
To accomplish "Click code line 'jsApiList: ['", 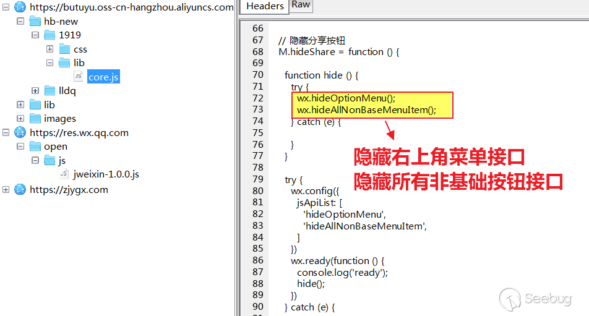I will click(319, 203).
